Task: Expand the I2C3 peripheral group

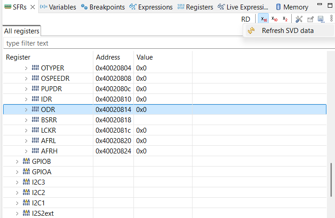Action: point(17,182)
